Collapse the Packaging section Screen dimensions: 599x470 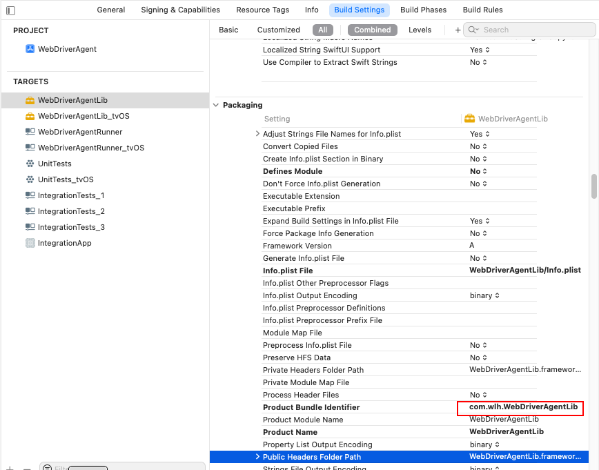click(216, 105)
